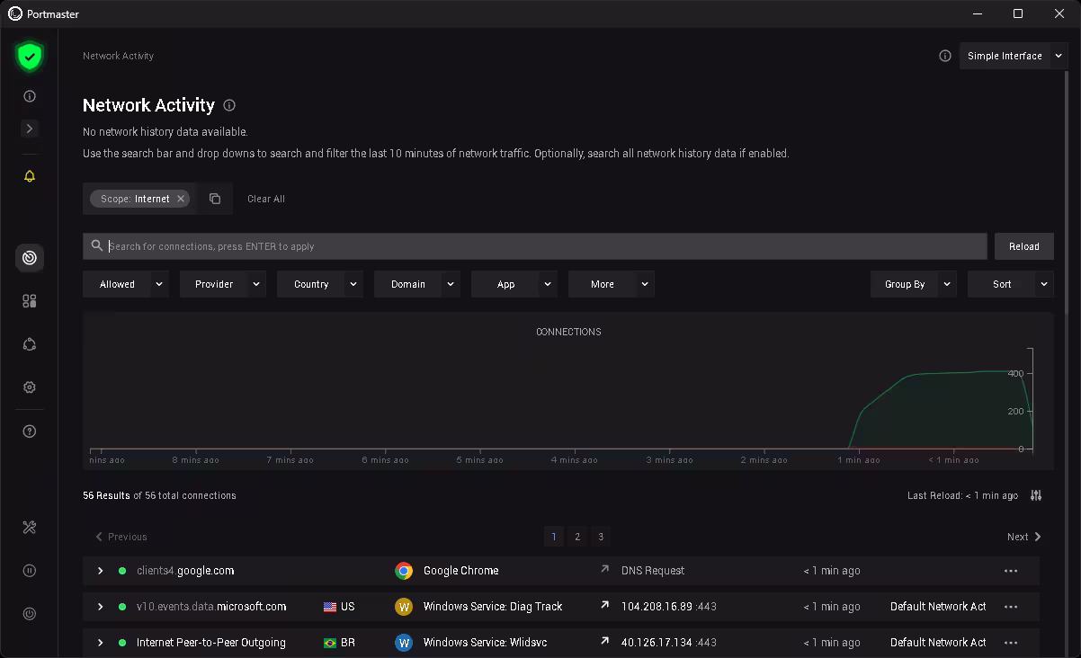Click the pause Portmaster icon in the sidebar
This screenshot has height=658, width=1081.
click(30, 571)
